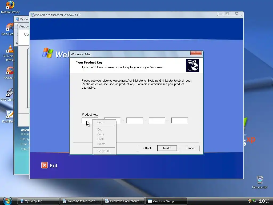This screenshot has height=205, width=273.
Task: Click the keys icon in system tray
Action: pos(250,201)
